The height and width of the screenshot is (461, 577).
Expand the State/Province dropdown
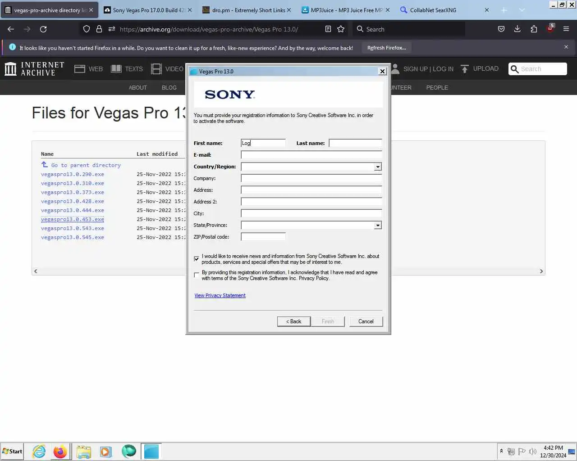[x=378, y=226]
